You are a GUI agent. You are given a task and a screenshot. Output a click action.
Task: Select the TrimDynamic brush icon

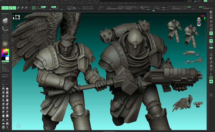(x=7, y=101)
